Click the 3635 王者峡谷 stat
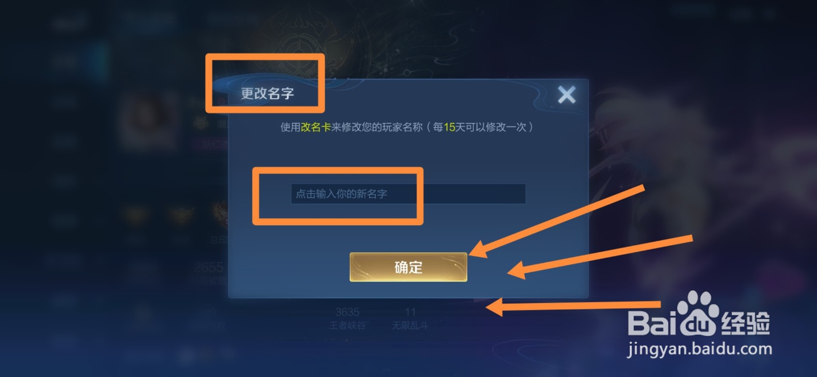The height and width of the screenshot is (377, 817). (x=347, y=318)
